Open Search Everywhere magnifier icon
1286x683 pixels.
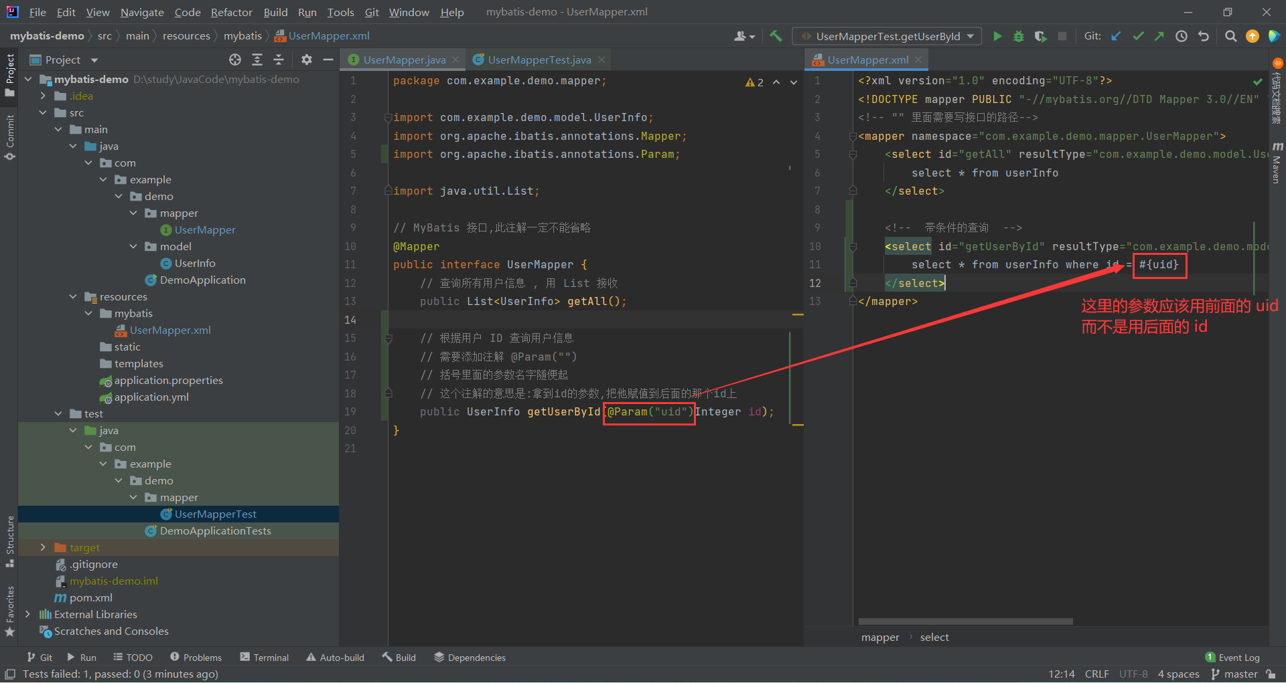(x=1230, y=36)
